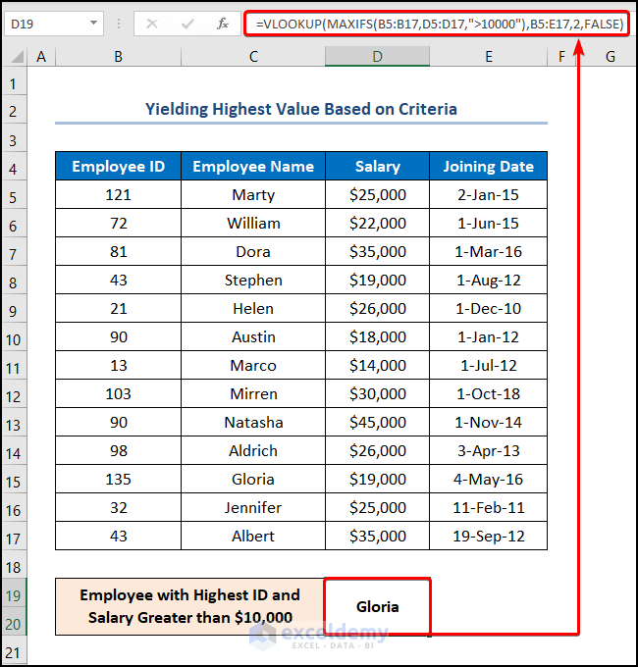Image resolution: width=638 pixels, height=667 pixels.
Task: Select Employee ID cell 72
Action: point(119,224)
